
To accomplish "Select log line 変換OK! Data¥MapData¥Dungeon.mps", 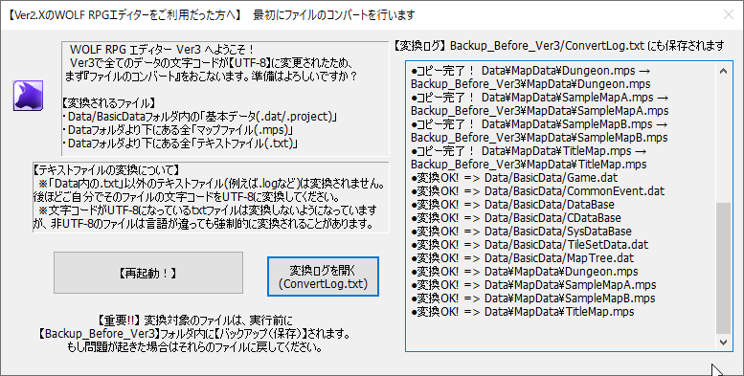I will 525,272.
